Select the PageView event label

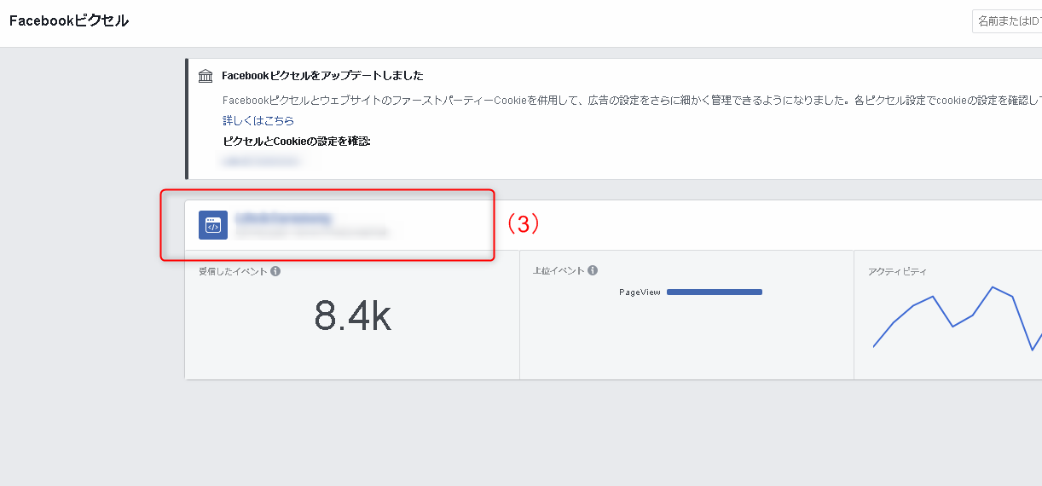(640, 292)
